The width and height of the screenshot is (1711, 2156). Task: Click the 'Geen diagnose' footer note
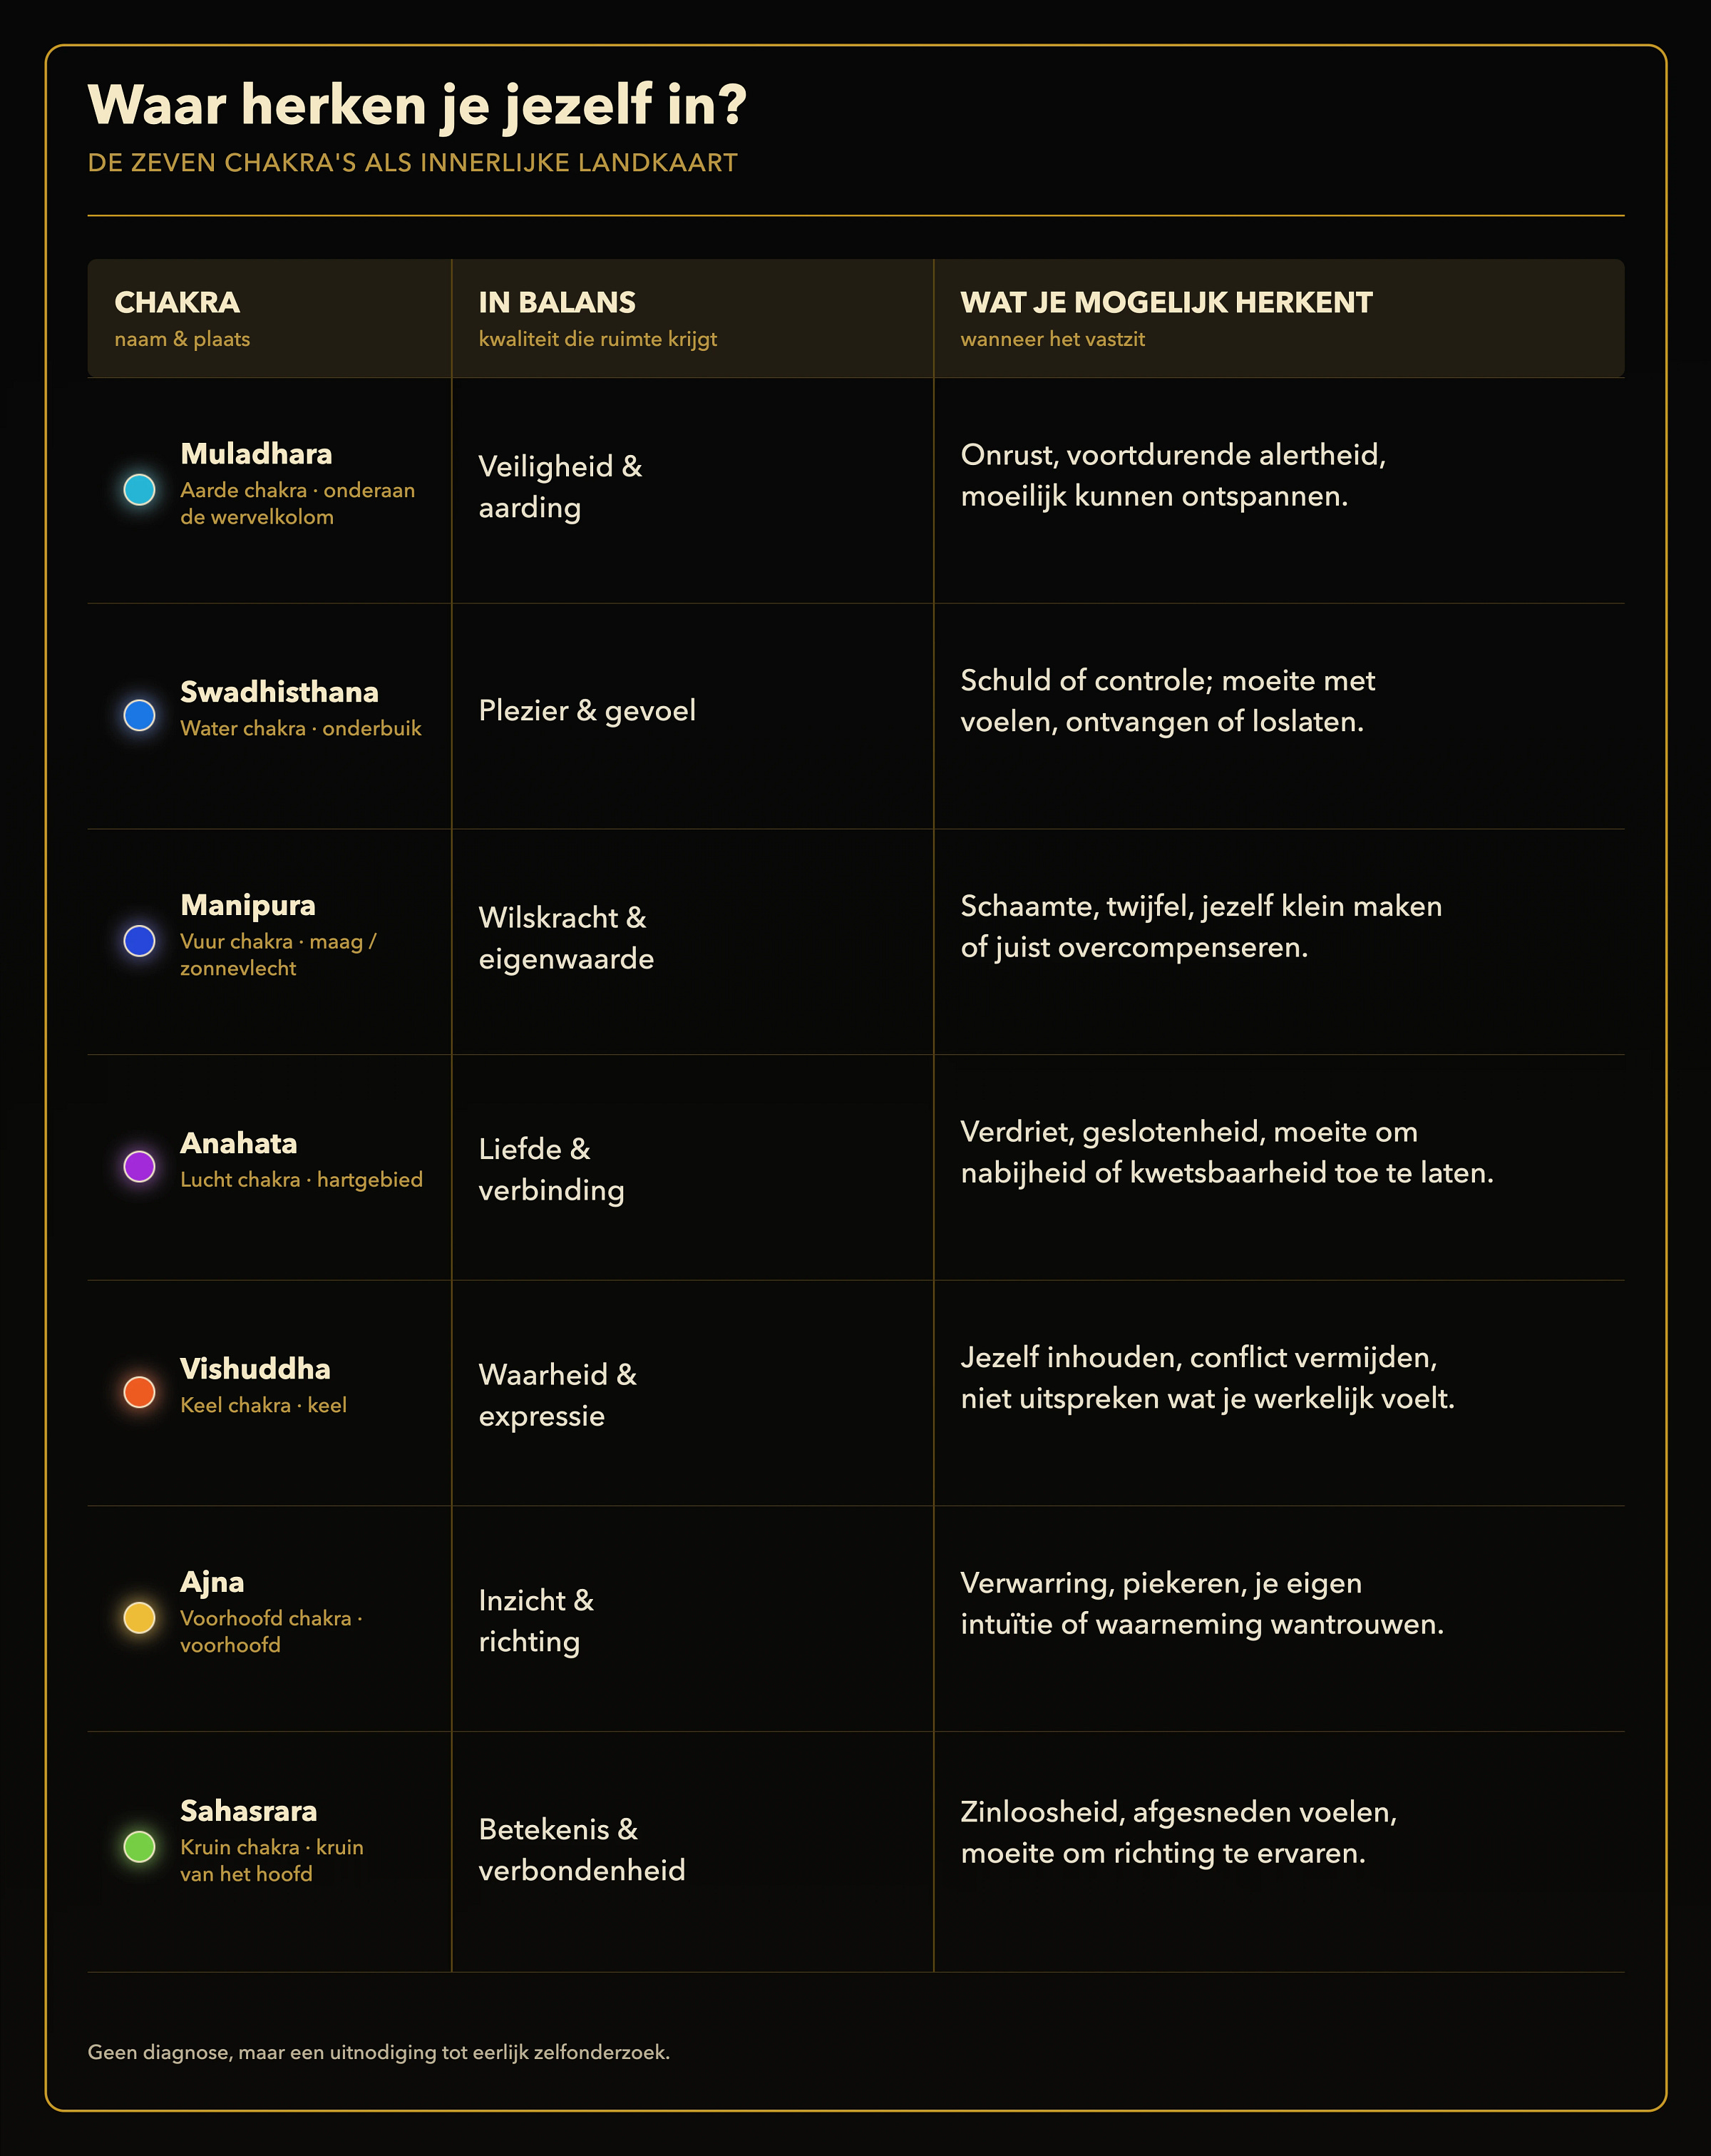click(x=379, y=2052)
